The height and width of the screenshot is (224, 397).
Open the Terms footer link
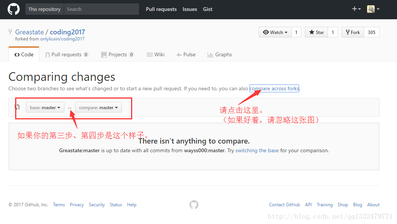pos(59,205)
